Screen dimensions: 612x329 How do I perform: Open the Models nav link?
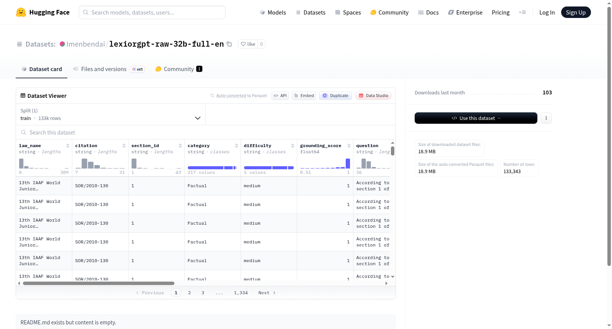coord(273,12)
